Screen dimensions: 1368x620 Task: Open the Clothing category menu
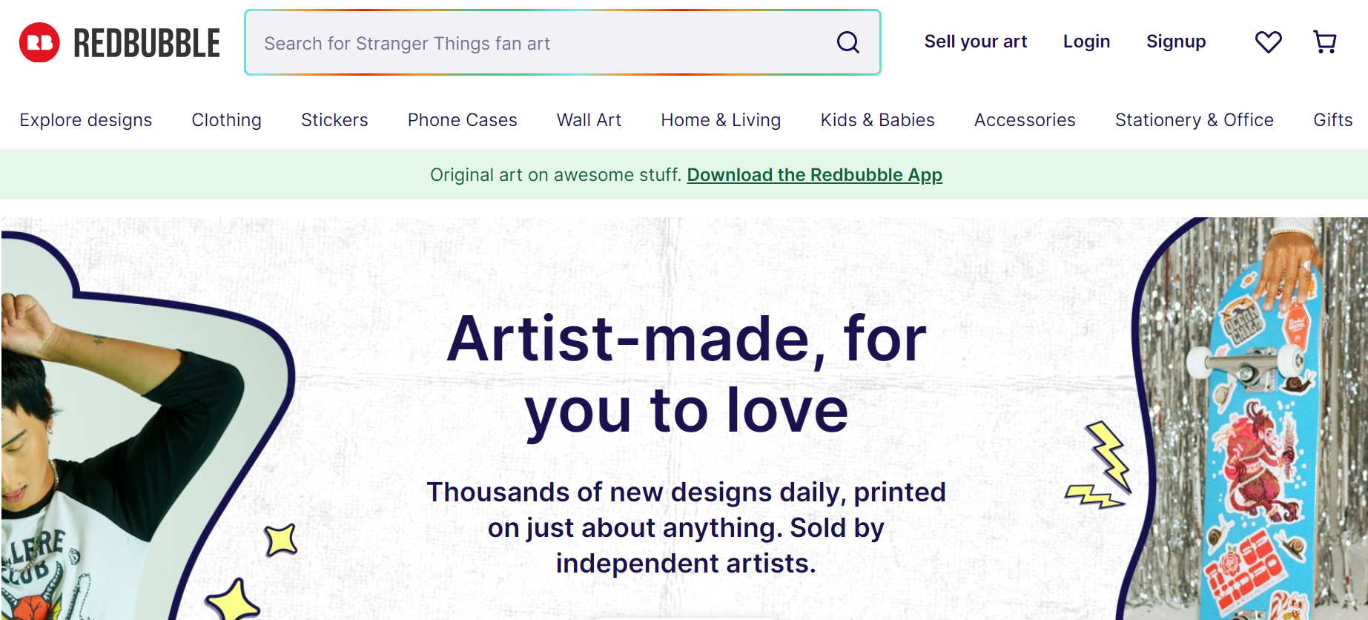226,120
